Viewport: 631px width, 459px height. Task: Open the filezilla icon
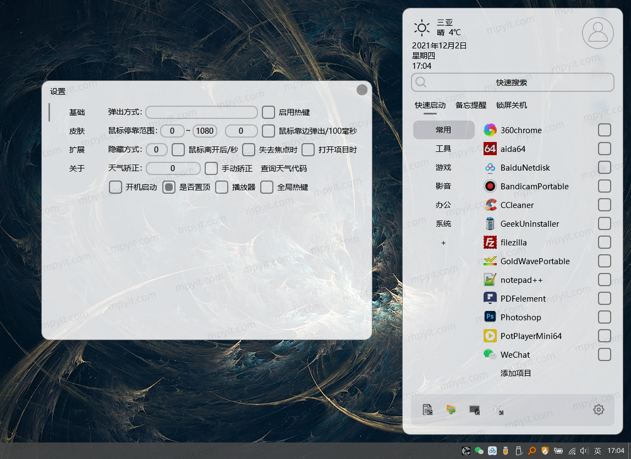point(490,242)
